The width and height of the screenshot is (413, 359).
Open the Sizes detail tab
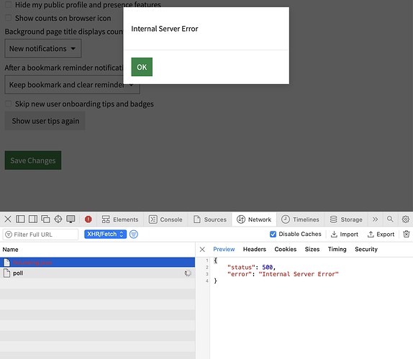coord(312,249)
